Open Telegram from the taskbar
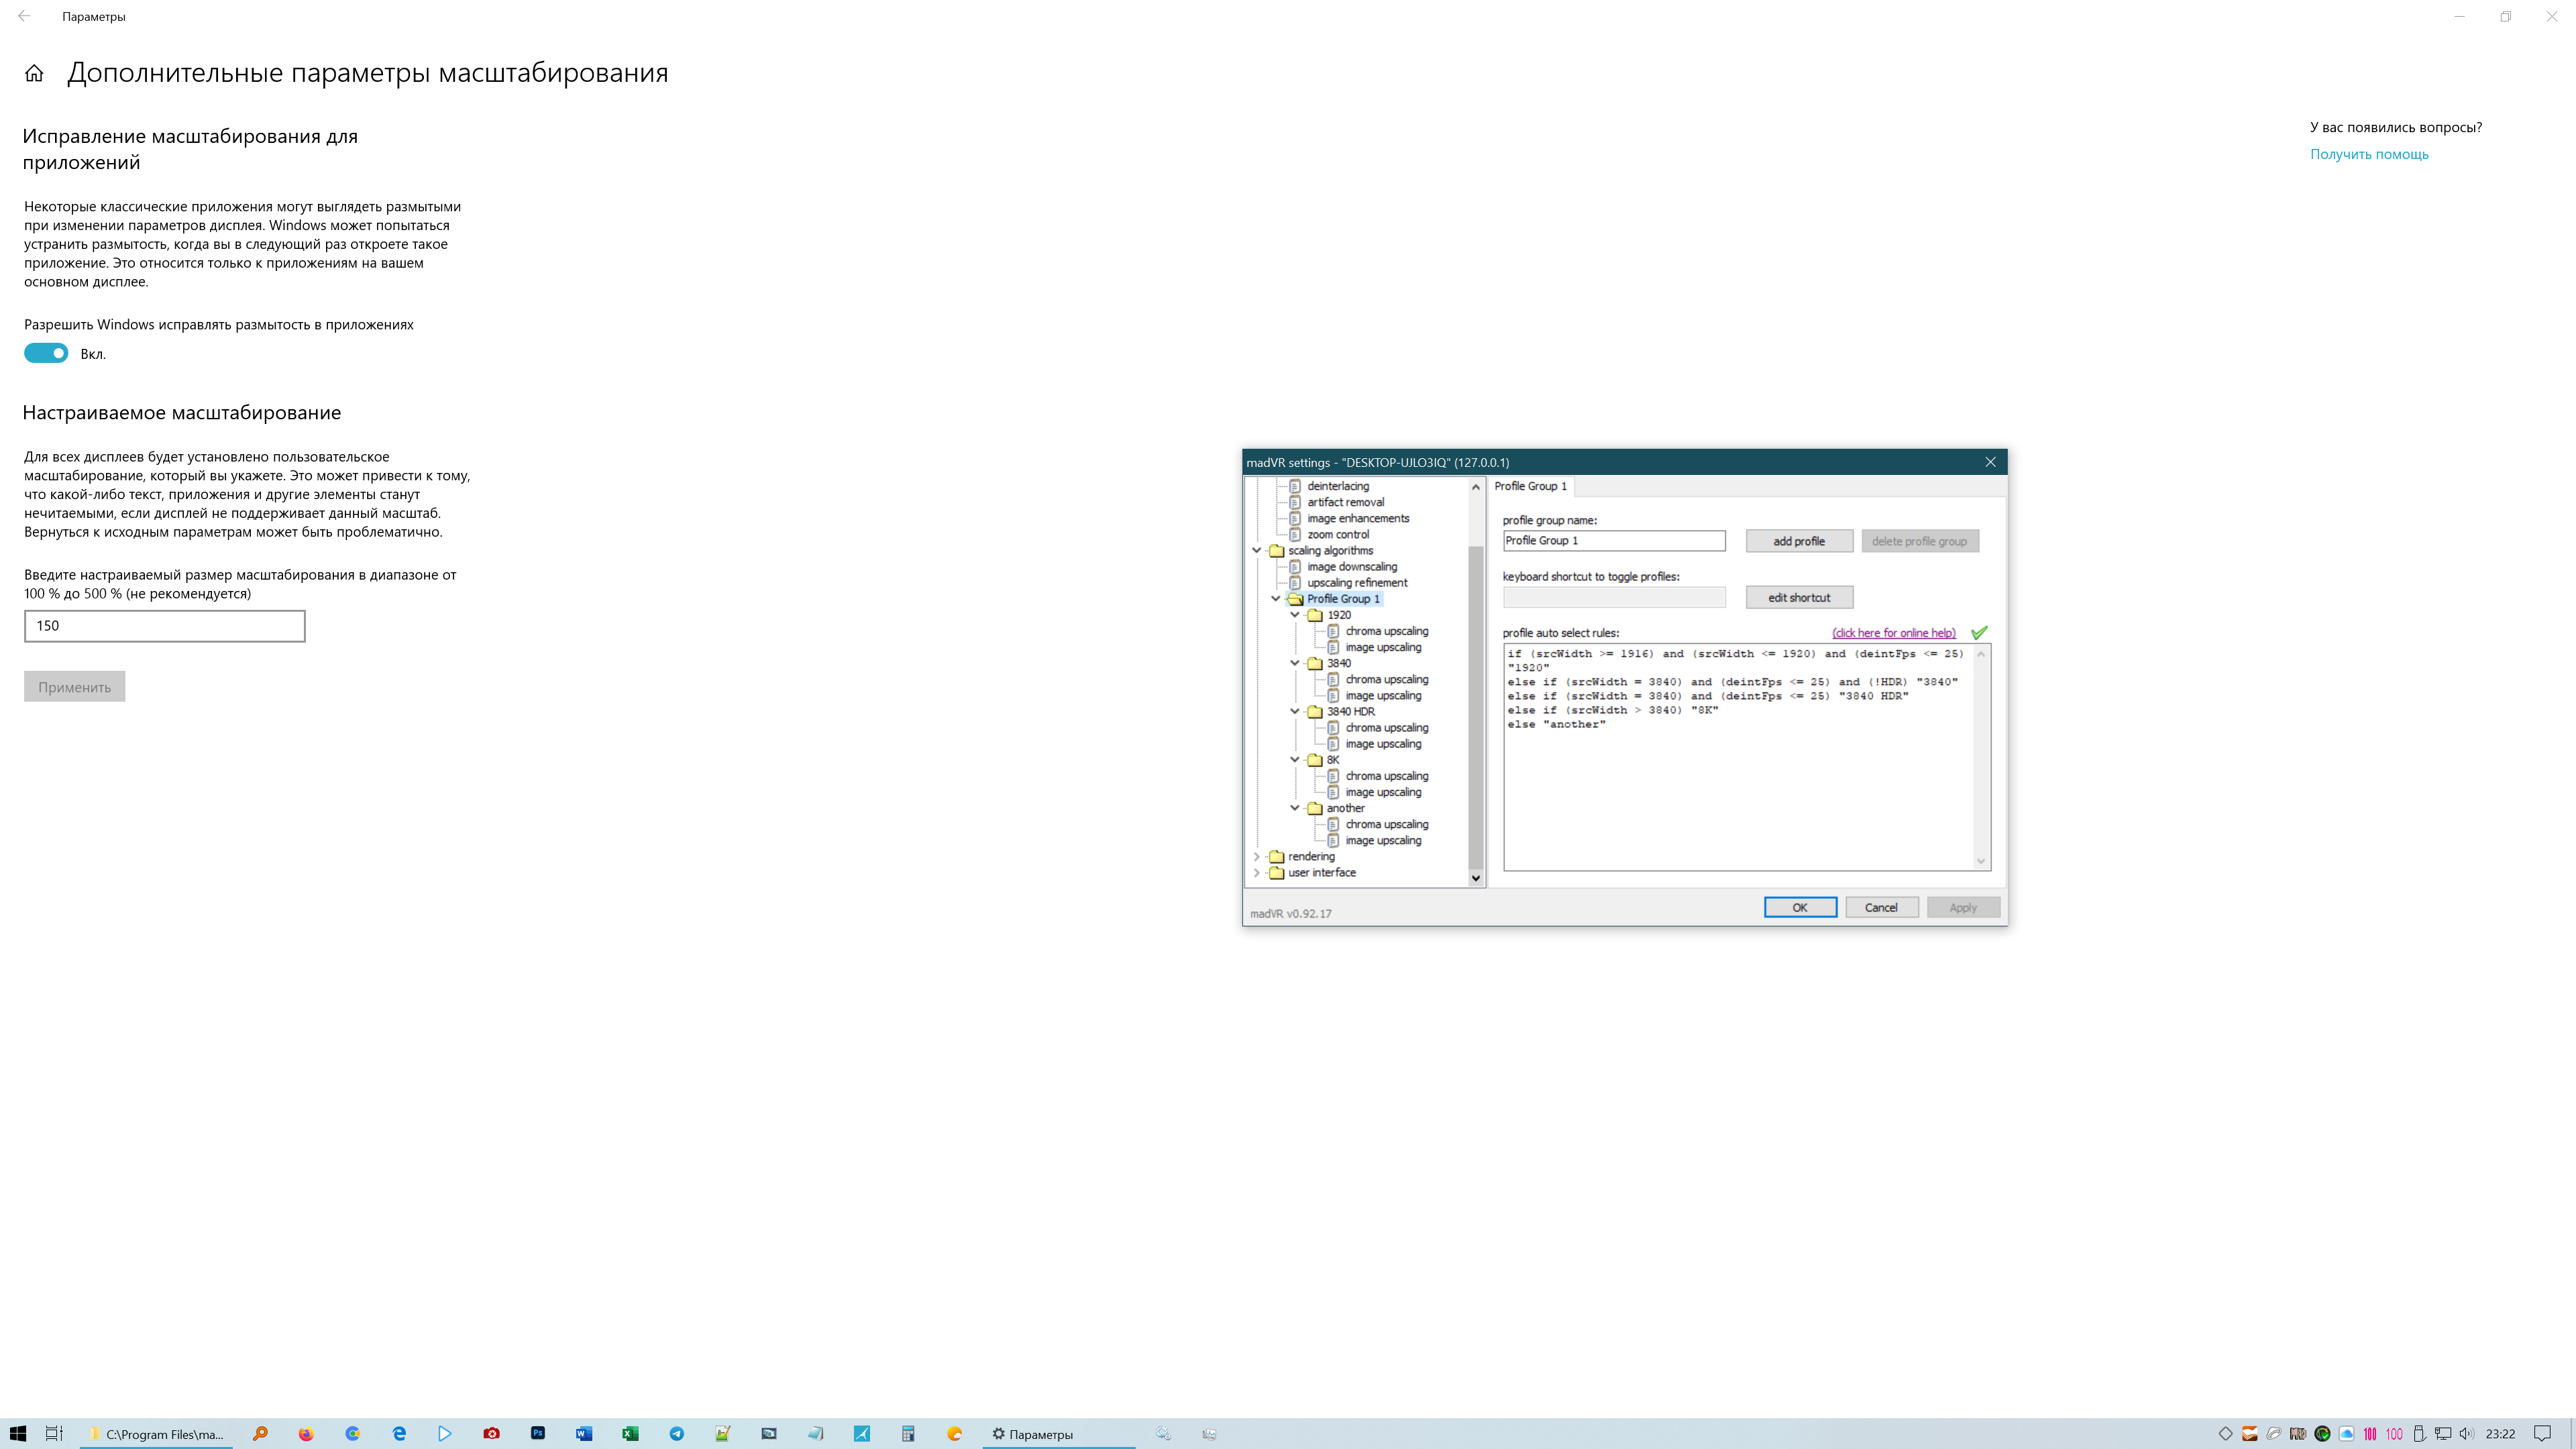The image size is (2576, 1449). click(x=677, y=1433)
